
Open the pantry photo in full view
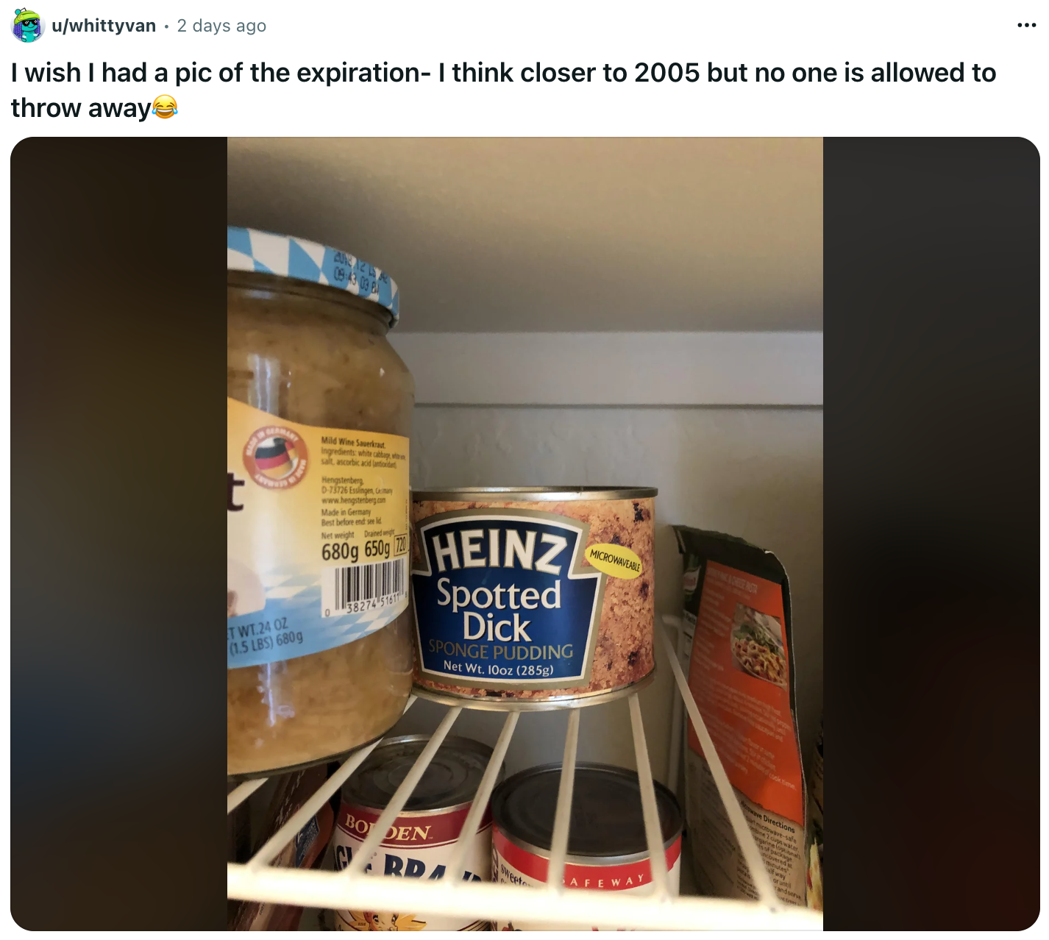525,534
